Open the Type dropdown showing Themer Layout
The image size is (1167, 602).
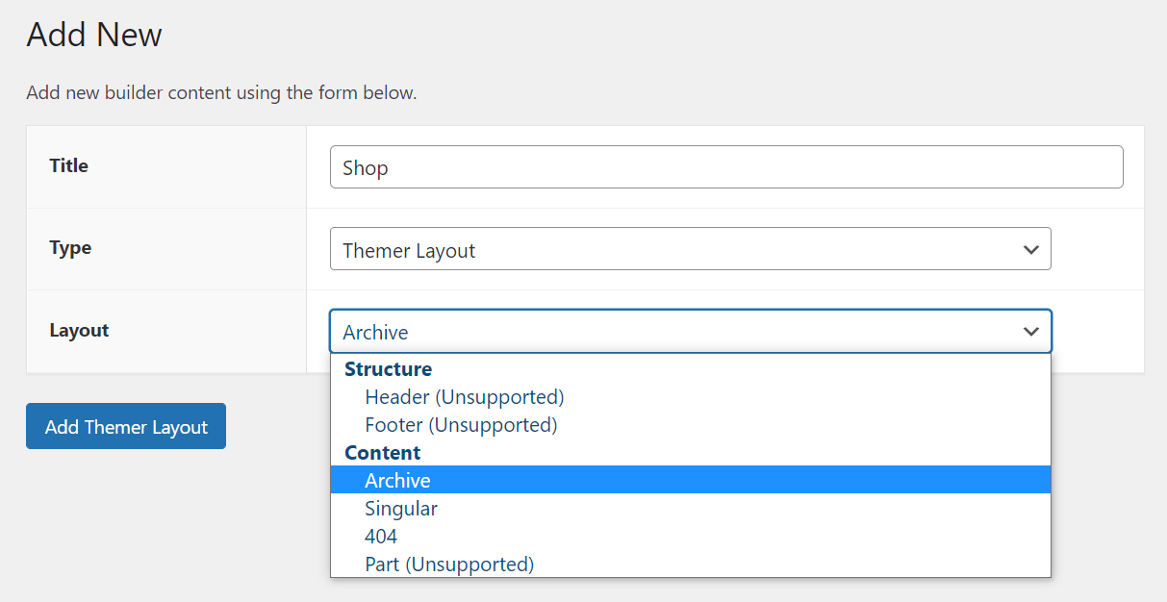[690, 248]
